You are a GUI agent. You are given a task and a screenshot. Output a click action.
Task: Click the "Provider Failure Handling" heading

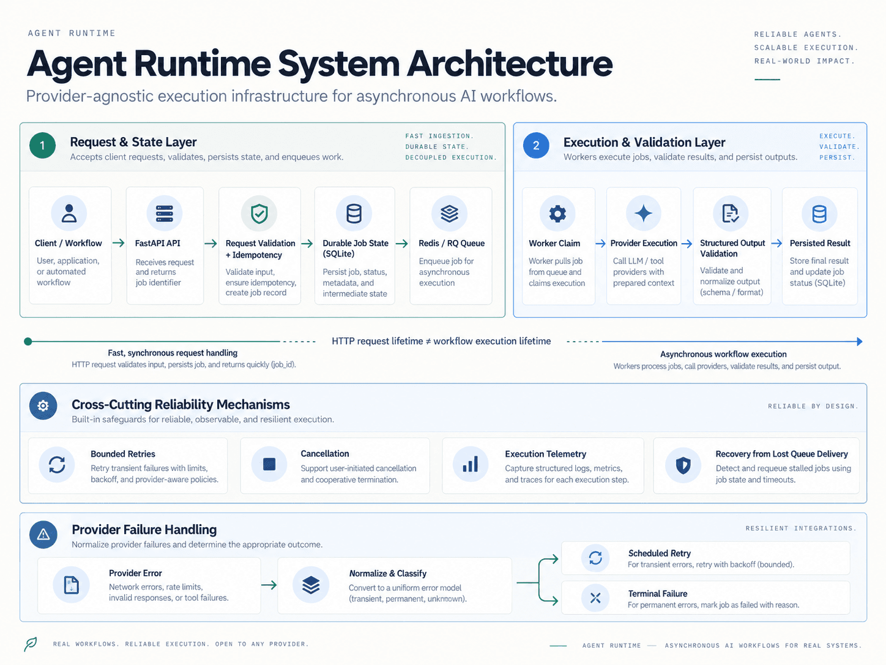144,530
